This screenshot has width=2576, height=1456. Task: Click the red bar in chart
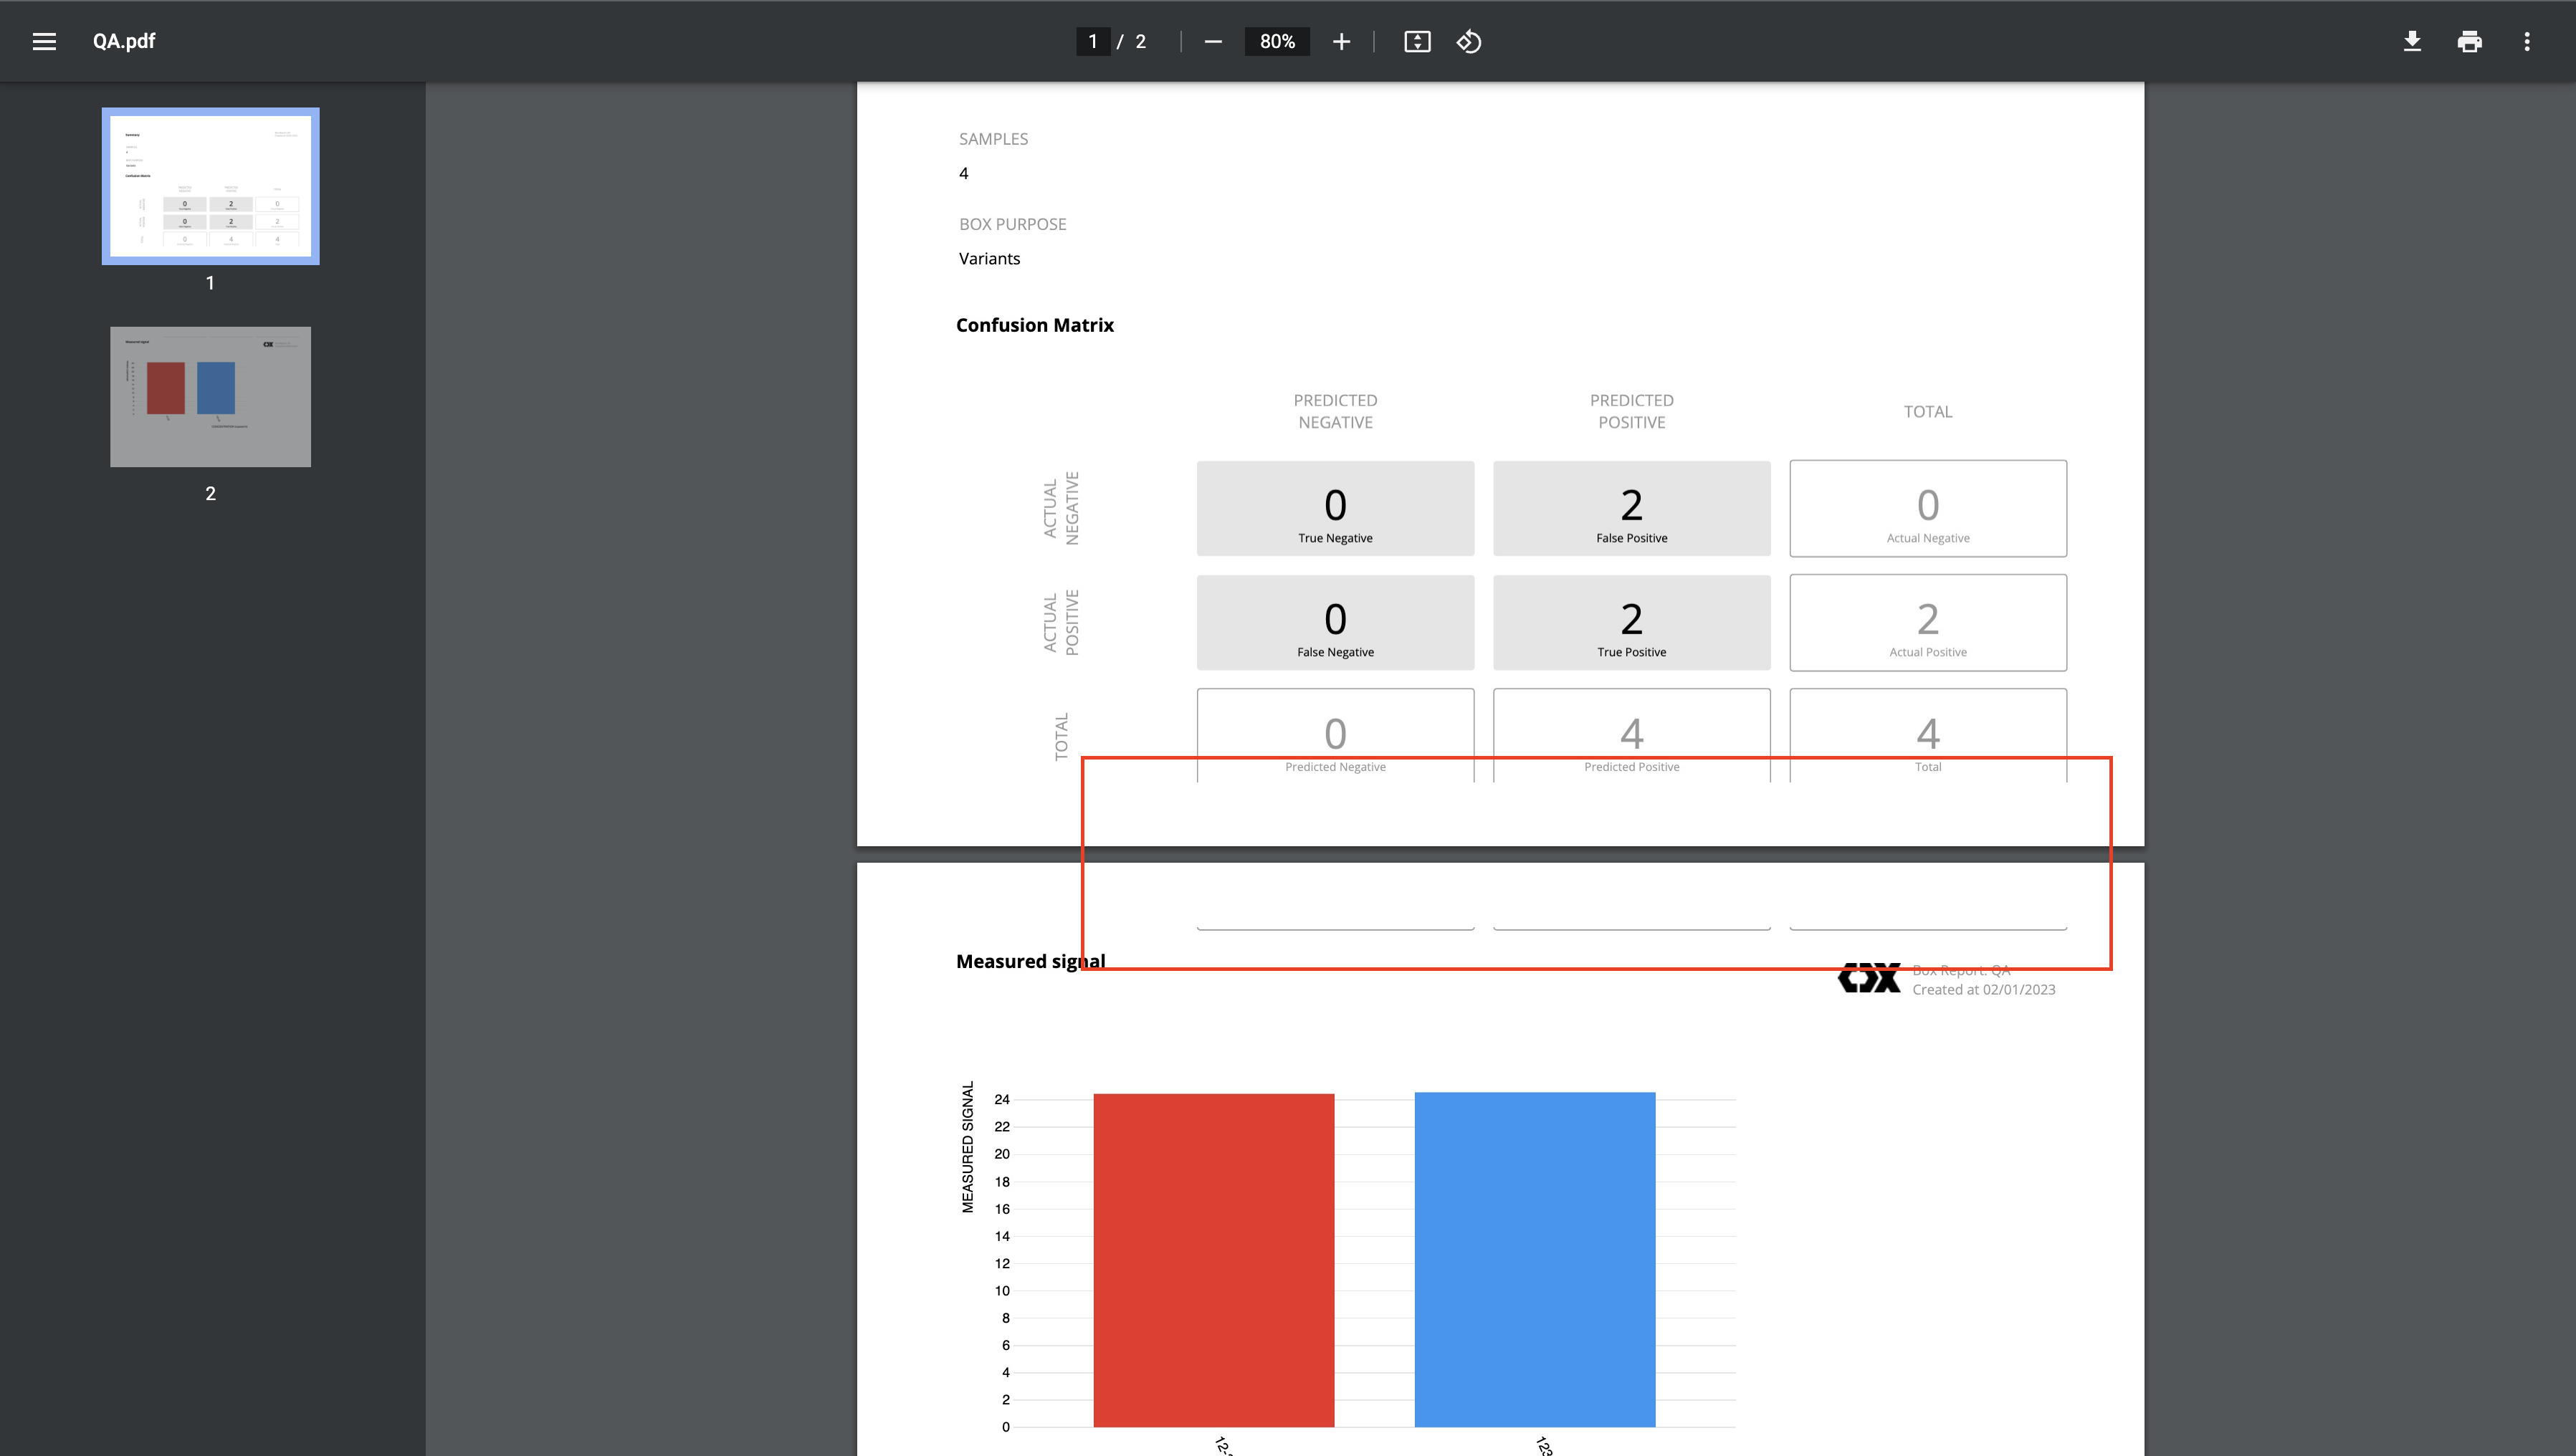(1213, 1260)
